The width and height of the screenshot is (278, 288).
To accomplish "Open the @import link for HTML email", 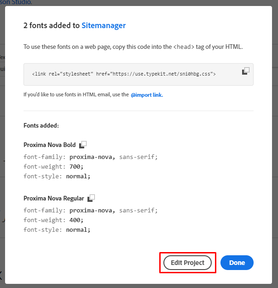I will click(x=147, y=95).
